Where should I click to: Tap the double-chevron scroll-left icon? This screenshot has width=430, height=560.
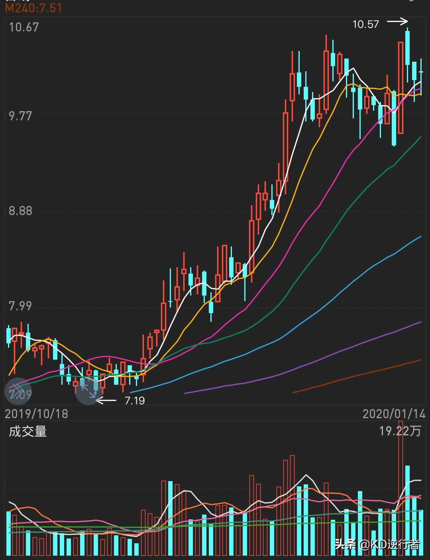(x=18, y=391)
